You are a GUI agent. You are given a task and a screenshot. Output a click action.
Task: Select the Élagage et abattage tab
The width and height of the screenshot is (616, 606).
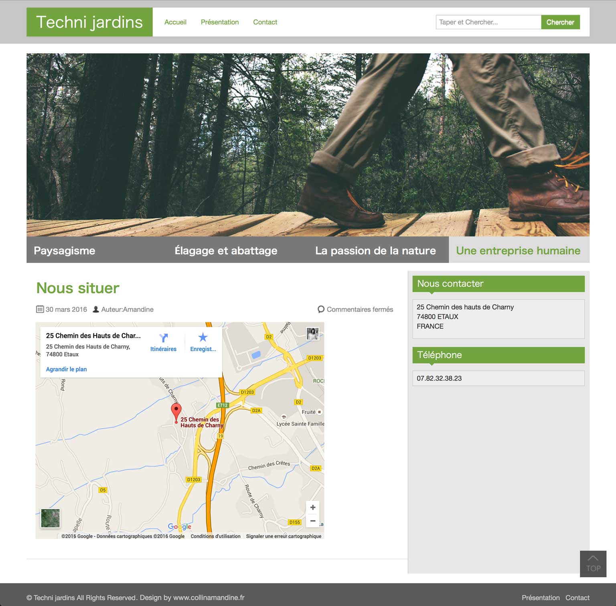(x=226, y=250)
